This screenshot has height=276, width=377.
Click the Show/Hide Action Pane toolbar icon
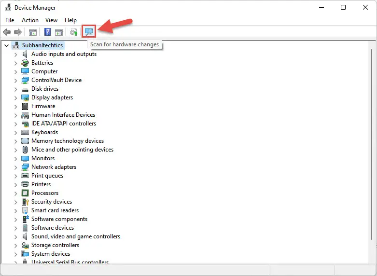pyautogui.click(x=59, y=32)
